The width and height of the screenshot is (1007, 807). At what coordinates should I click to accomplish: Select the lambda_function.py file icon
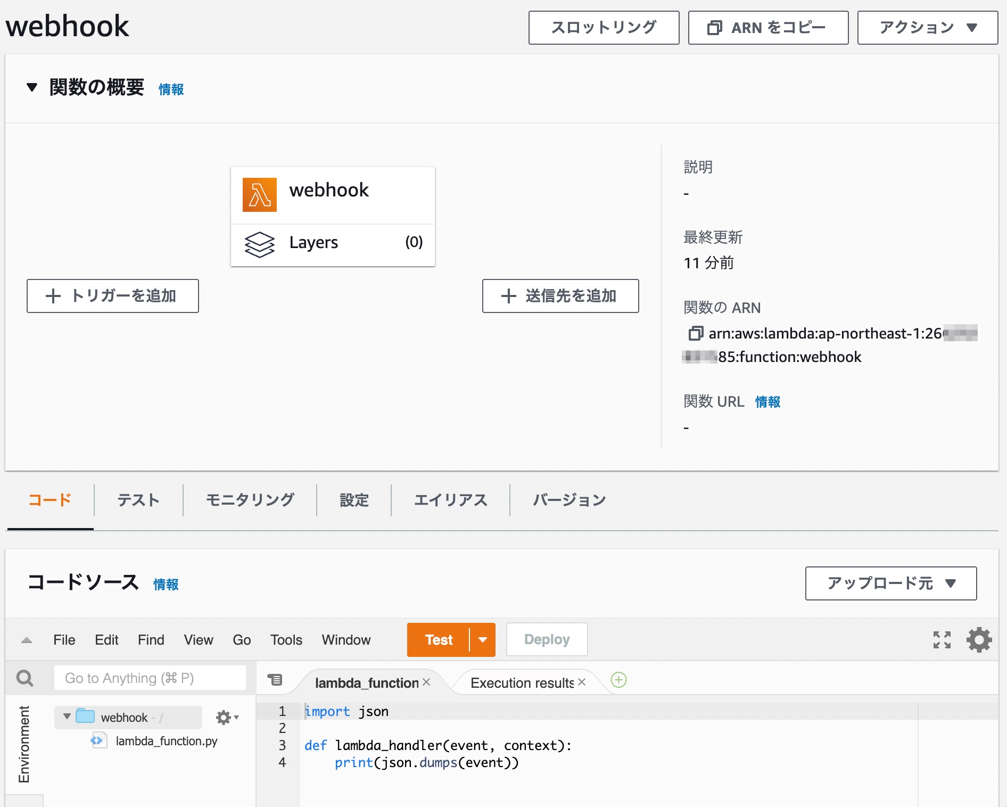[99, 740]
